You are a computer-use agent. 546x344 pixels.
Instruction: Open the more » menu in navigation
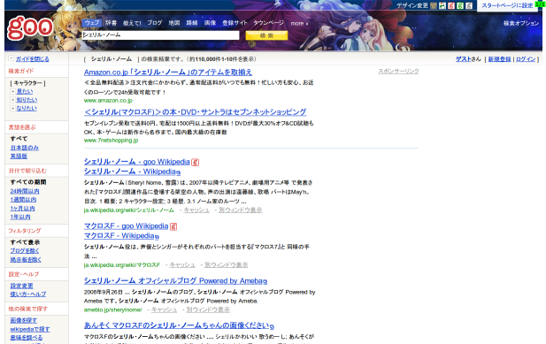pyautogui.click(x=299, y=23)
